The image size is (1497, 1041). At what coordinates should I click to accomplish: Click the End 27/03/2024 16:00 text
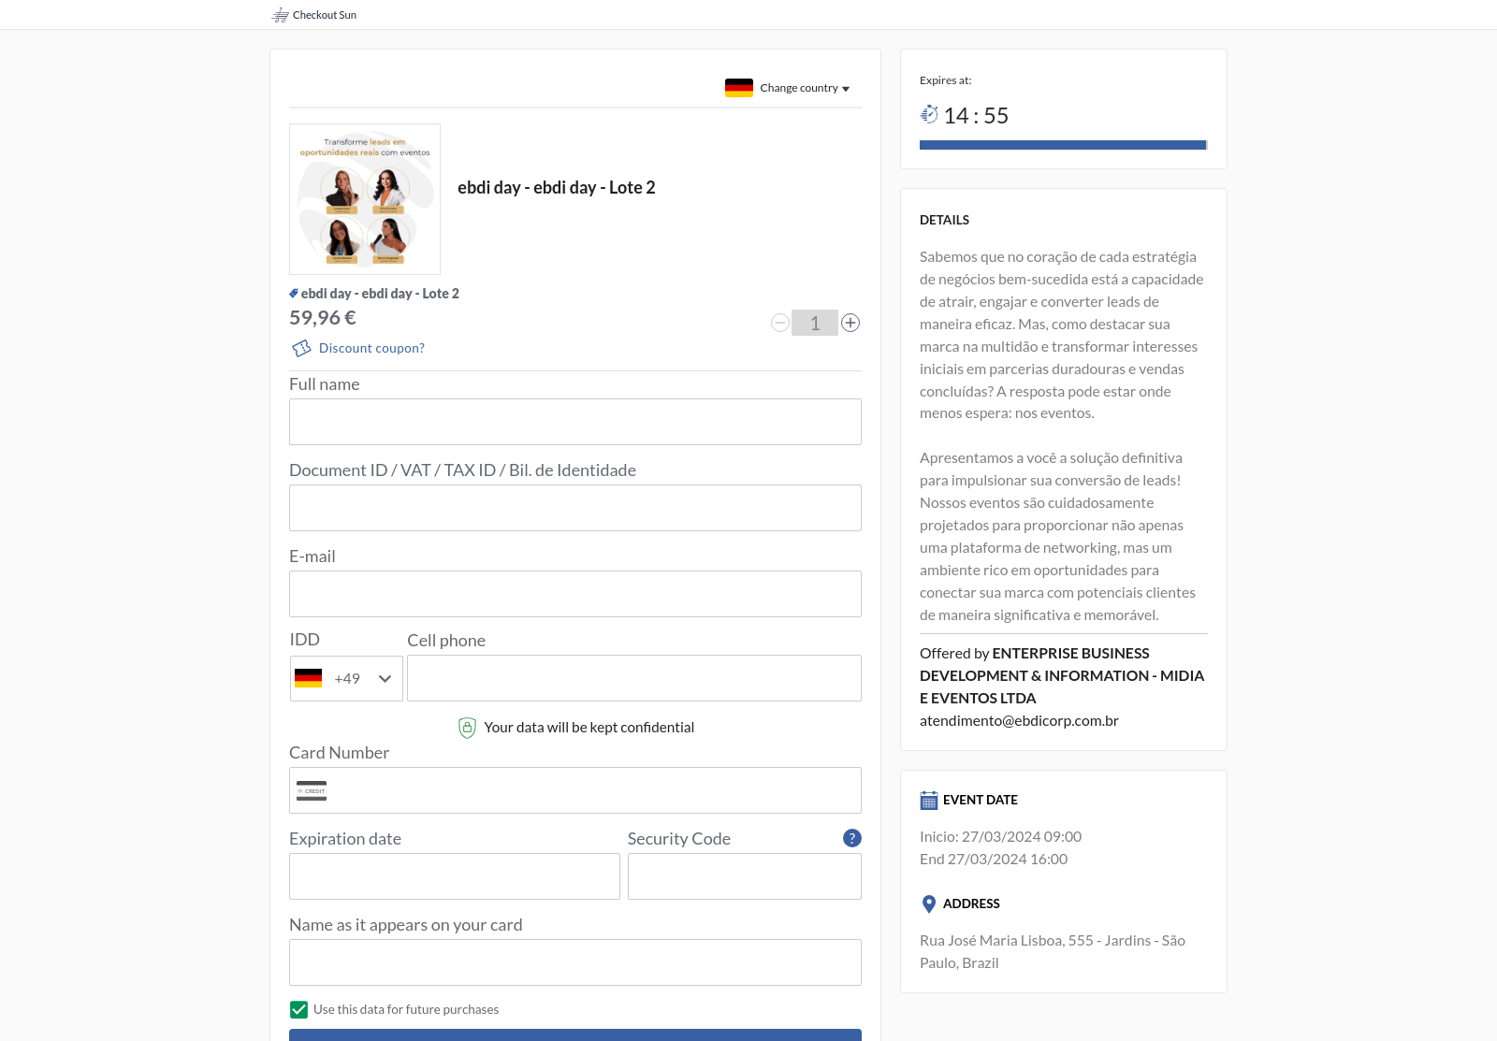994,860
